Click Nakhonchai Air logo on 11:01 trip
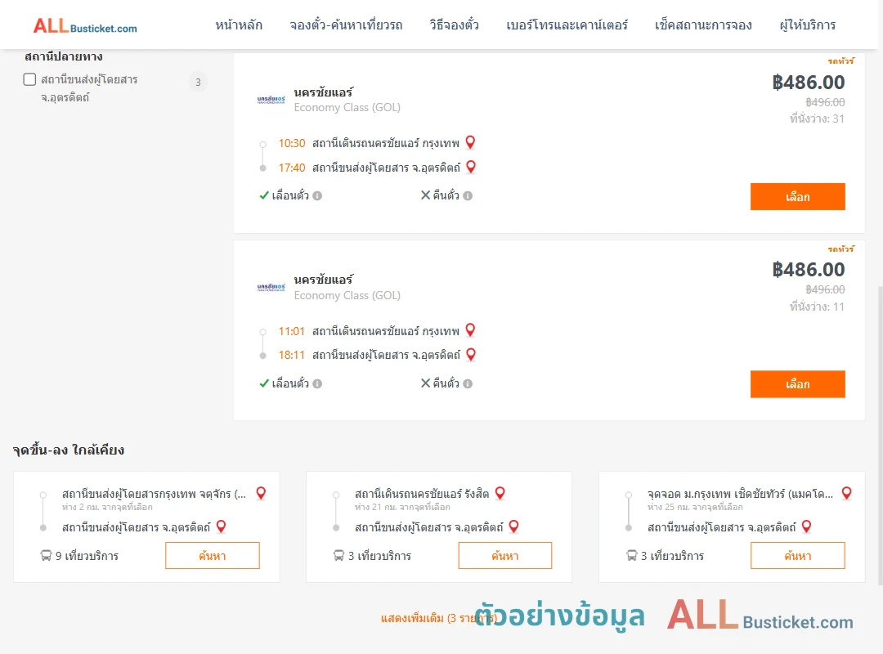Viewport: 883px width, 654px height. [x=271, y=287]
